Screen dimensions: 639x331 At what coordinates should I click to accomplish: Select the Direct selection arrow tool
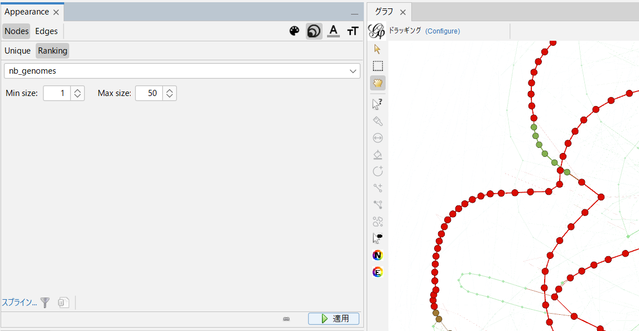[x=378, y=104]
